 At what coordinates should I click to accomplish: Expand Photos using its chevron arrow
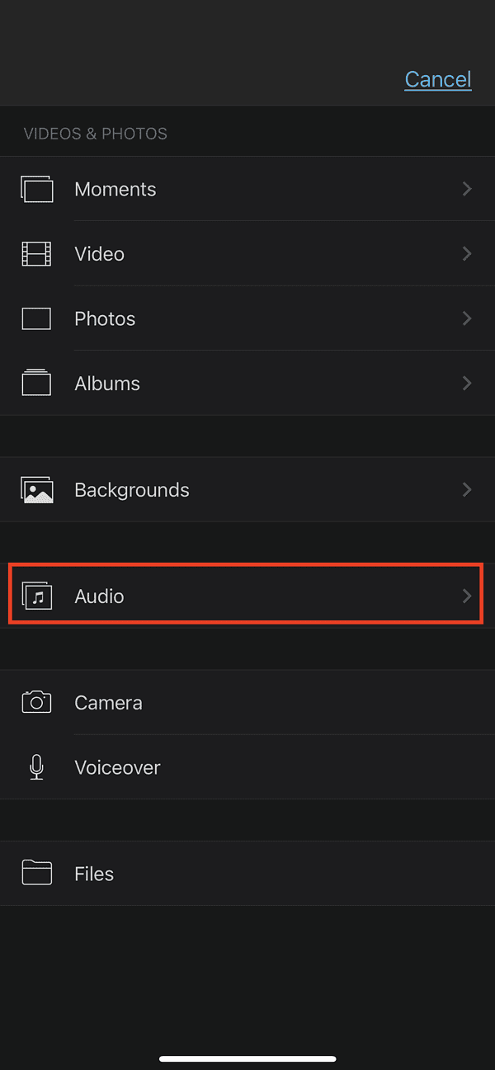click(467, 318)
